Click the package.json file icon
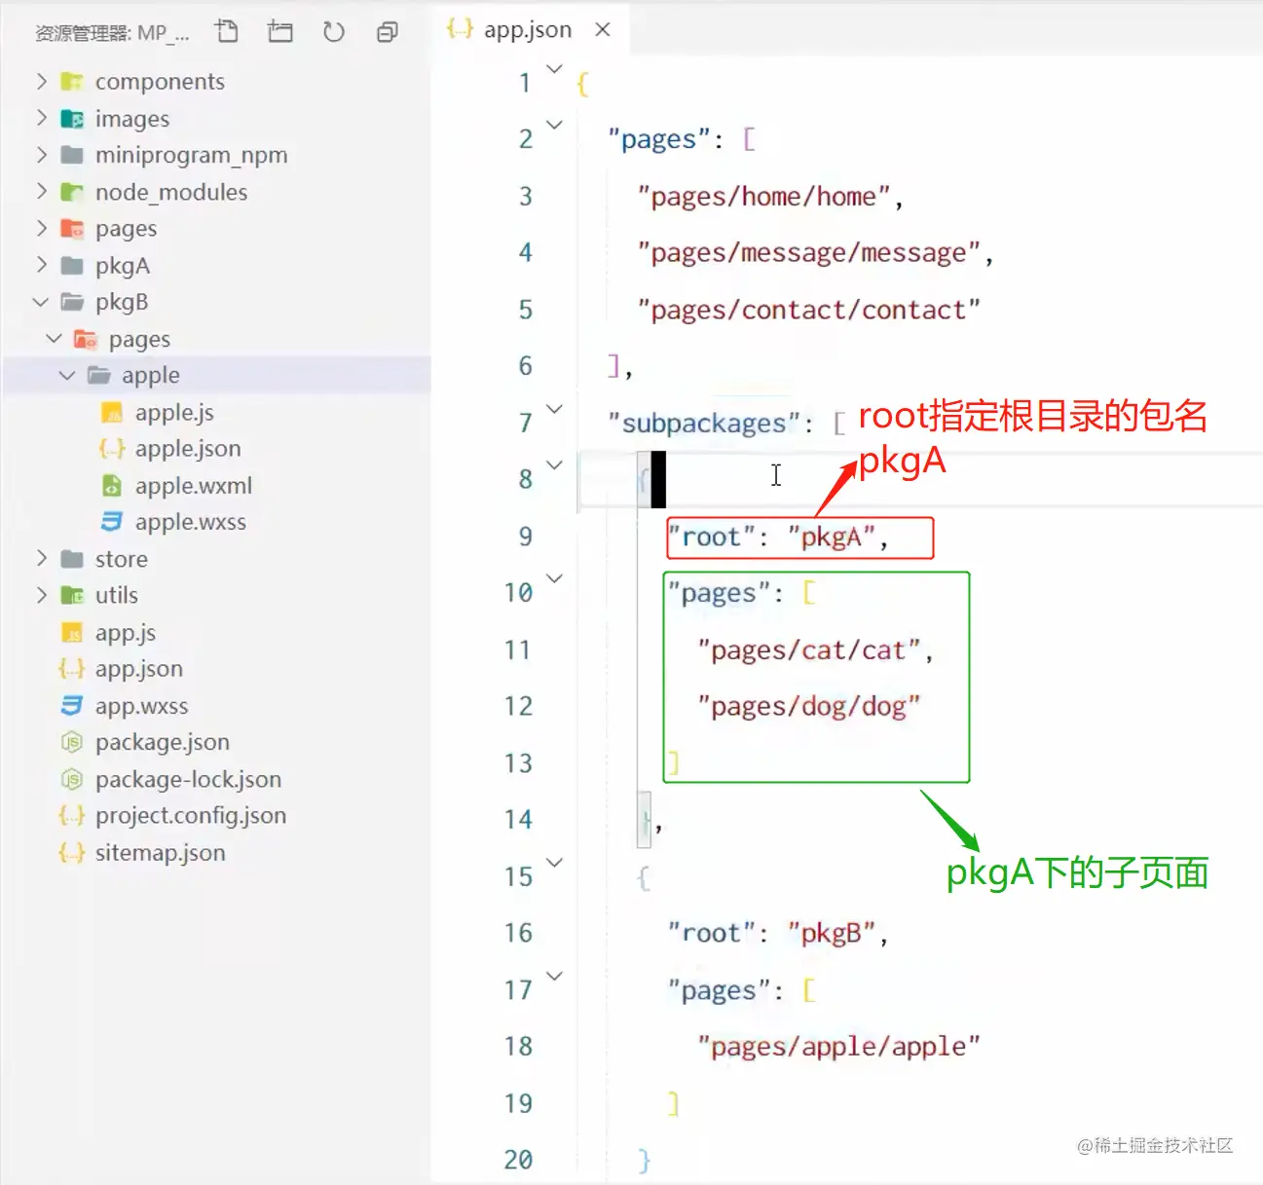 [72, 742]
